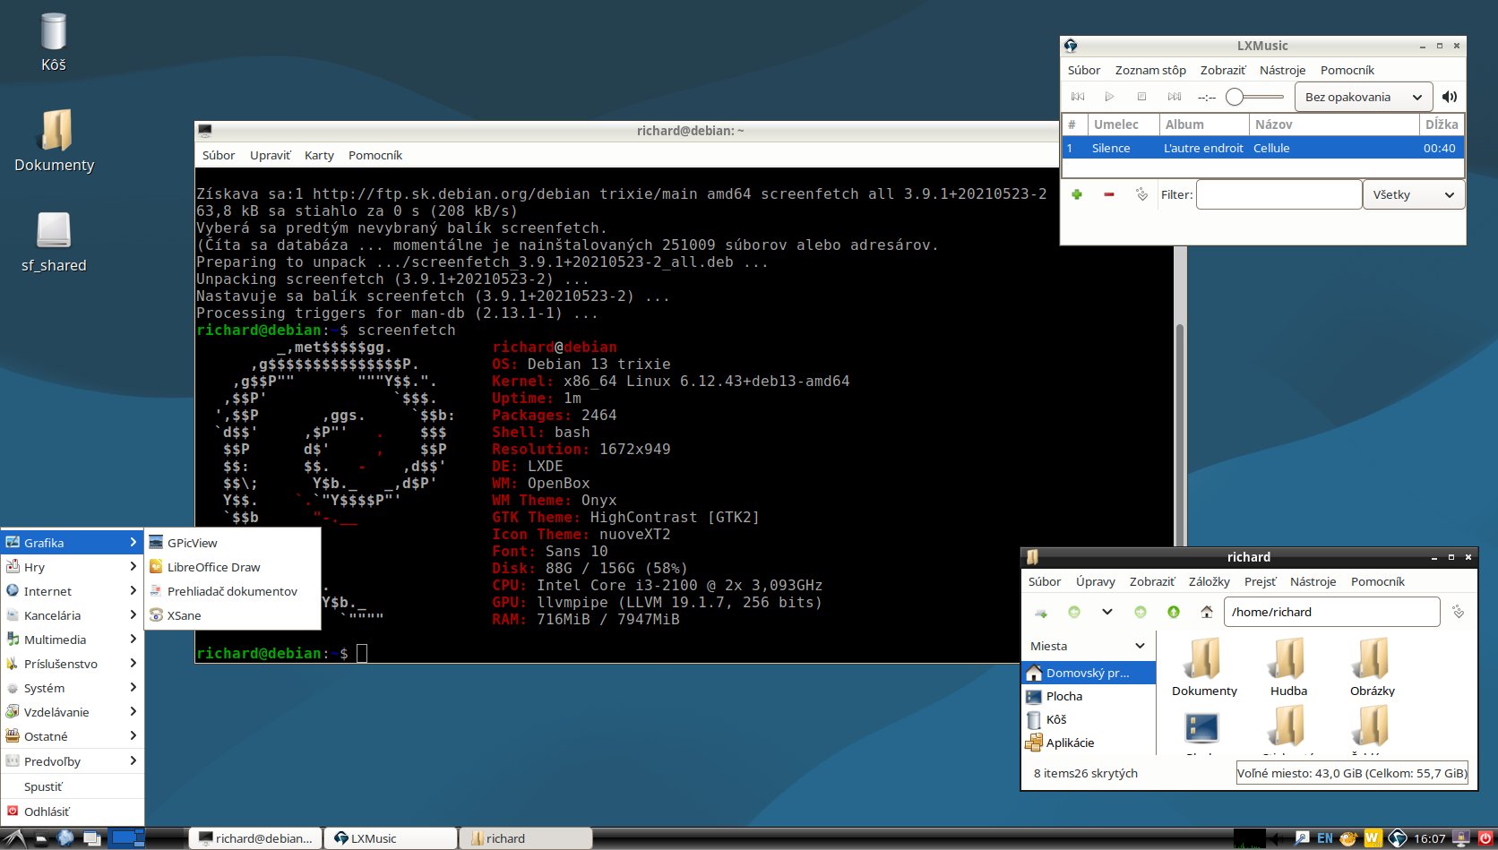Remove selected track with the red minus icon

click(1109, 194)
